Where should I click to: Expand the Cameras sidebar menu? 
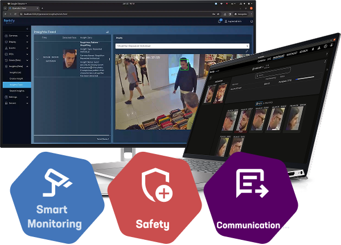click(x=17, y=36)
